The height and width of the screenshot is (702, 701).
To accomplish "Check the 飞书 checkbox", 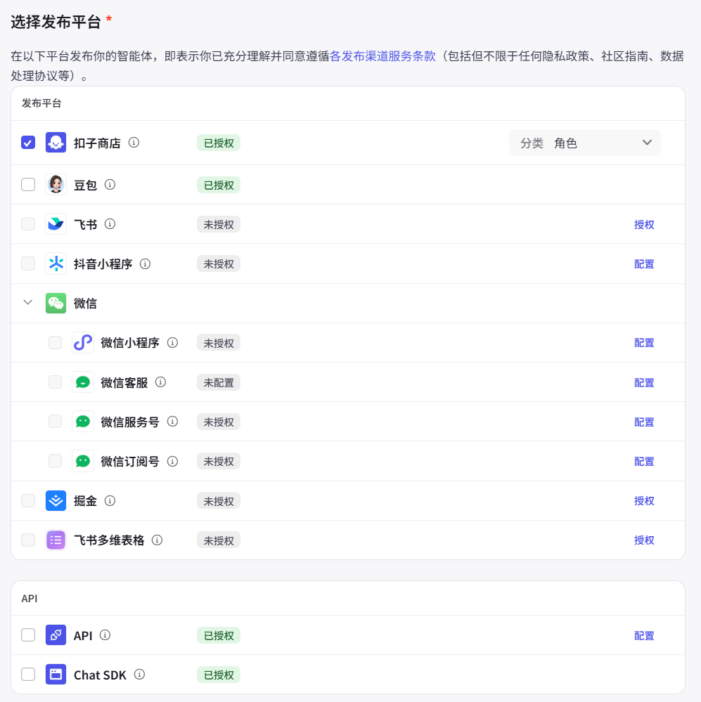I will [28, 224].
